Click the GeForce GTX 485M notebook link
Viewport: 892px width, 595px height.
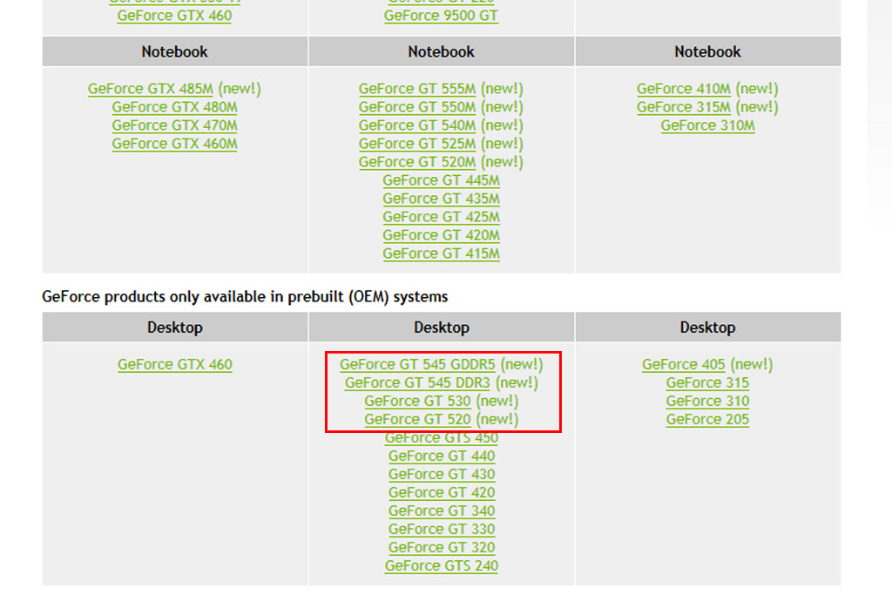pyautogui.click(x=150, y=90)
